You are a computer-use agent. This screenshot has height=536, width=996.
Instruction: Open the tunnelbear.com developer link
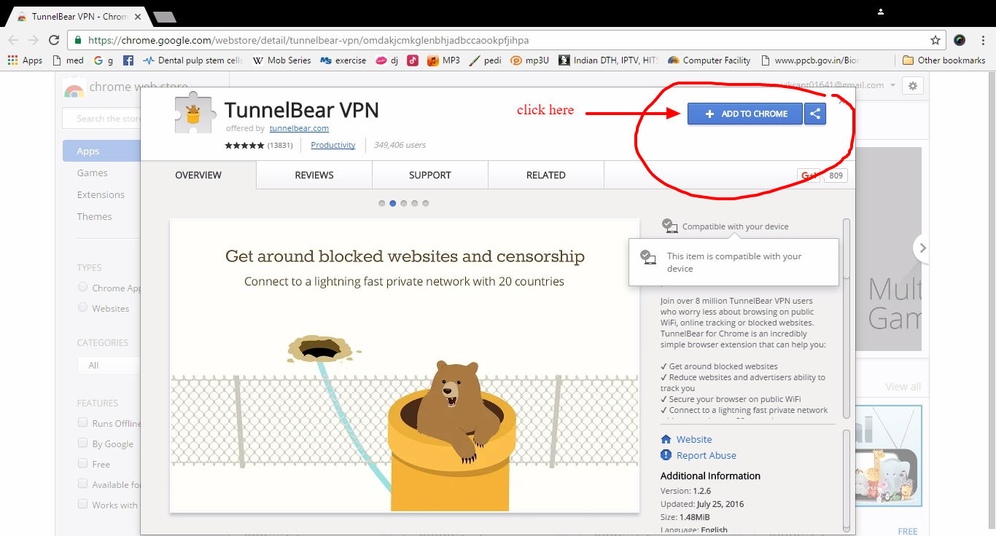click(x=299, y=128)
